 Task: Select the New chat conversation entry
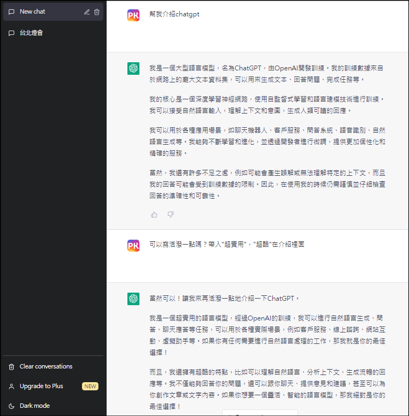[53, 11]
